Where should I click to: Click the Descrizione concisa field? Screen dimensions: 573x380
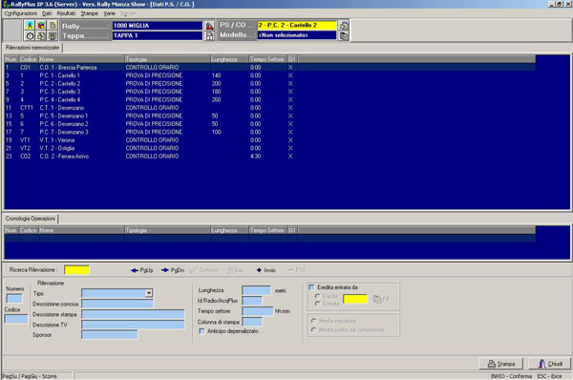[117, 304]
